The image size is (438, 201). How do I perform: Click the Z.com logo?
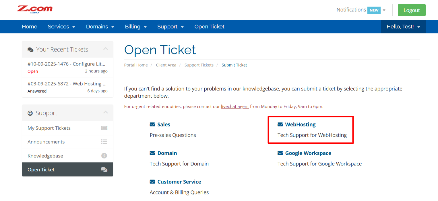(35, 9)
